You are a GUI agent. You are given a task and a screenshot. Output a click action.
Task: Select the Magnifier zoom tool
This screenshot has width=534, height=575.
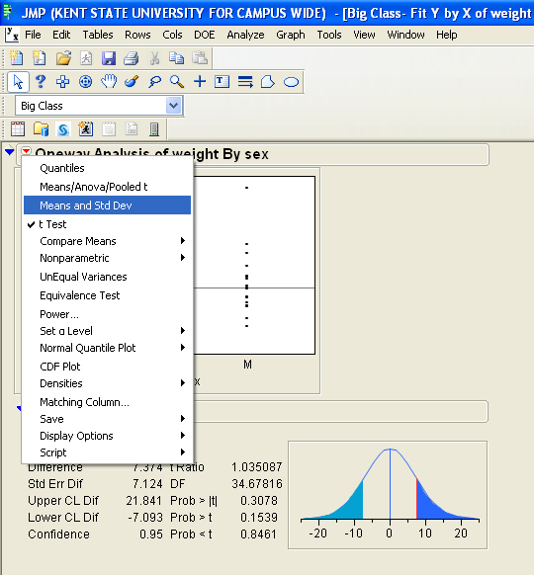(x=177, y=81)
